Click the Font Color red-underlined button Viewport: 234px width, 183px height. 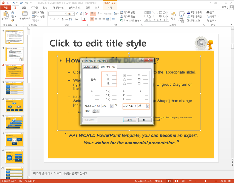pyautogui.click(x=84, y=19)
